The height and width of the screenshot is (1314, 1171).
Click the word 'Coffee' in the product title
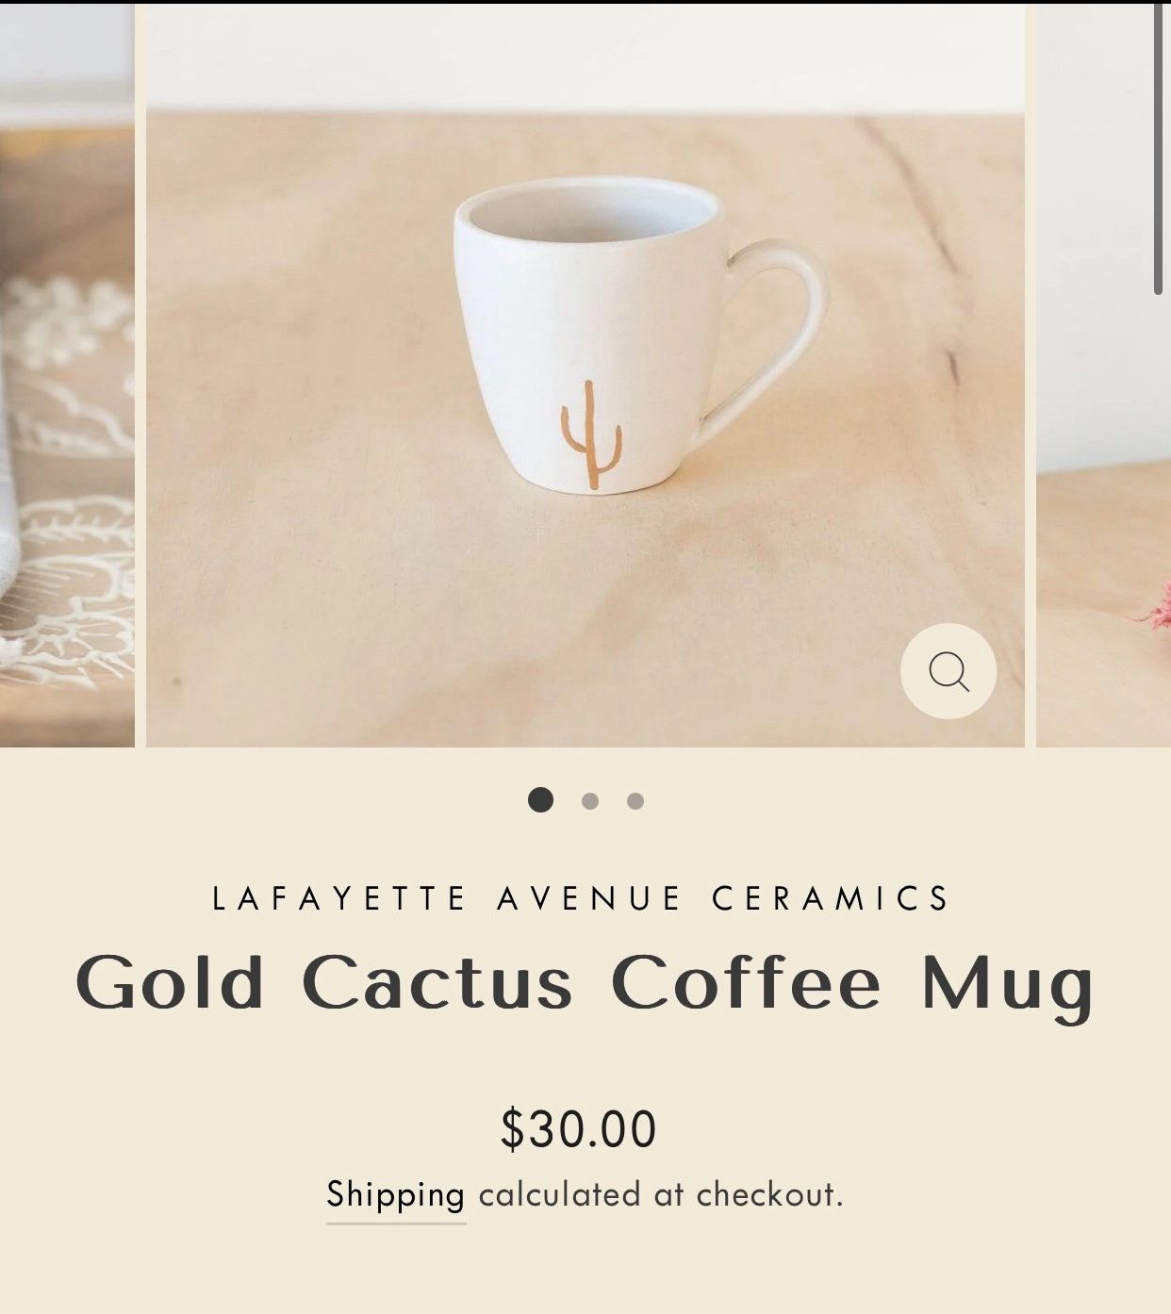coord(745,982)
